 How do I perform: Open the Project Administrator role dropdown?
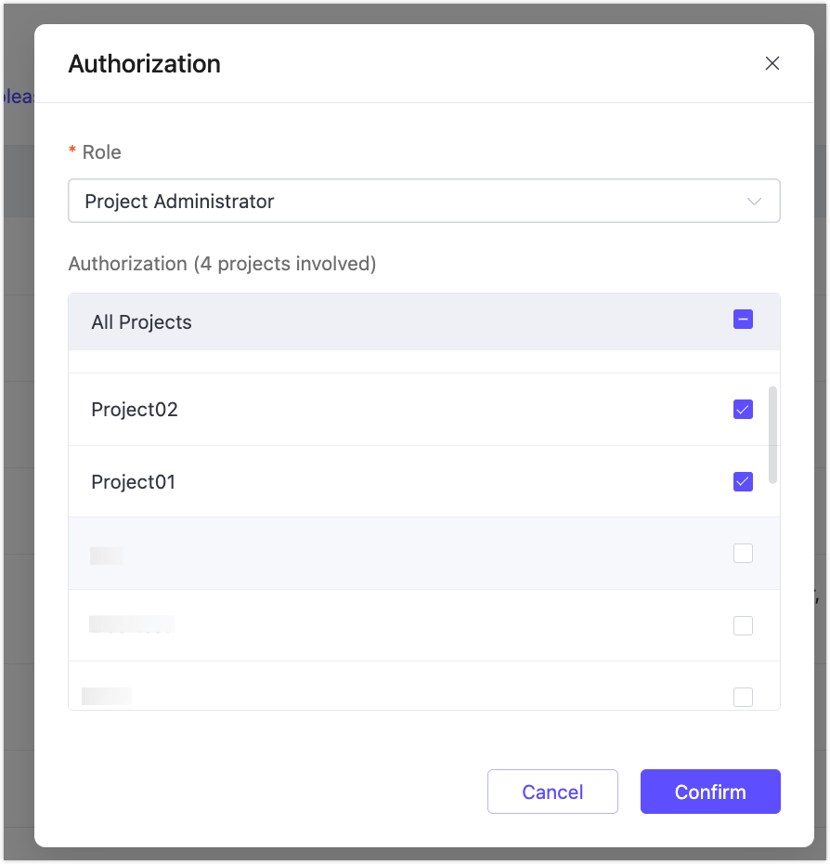tap(423, 201)
